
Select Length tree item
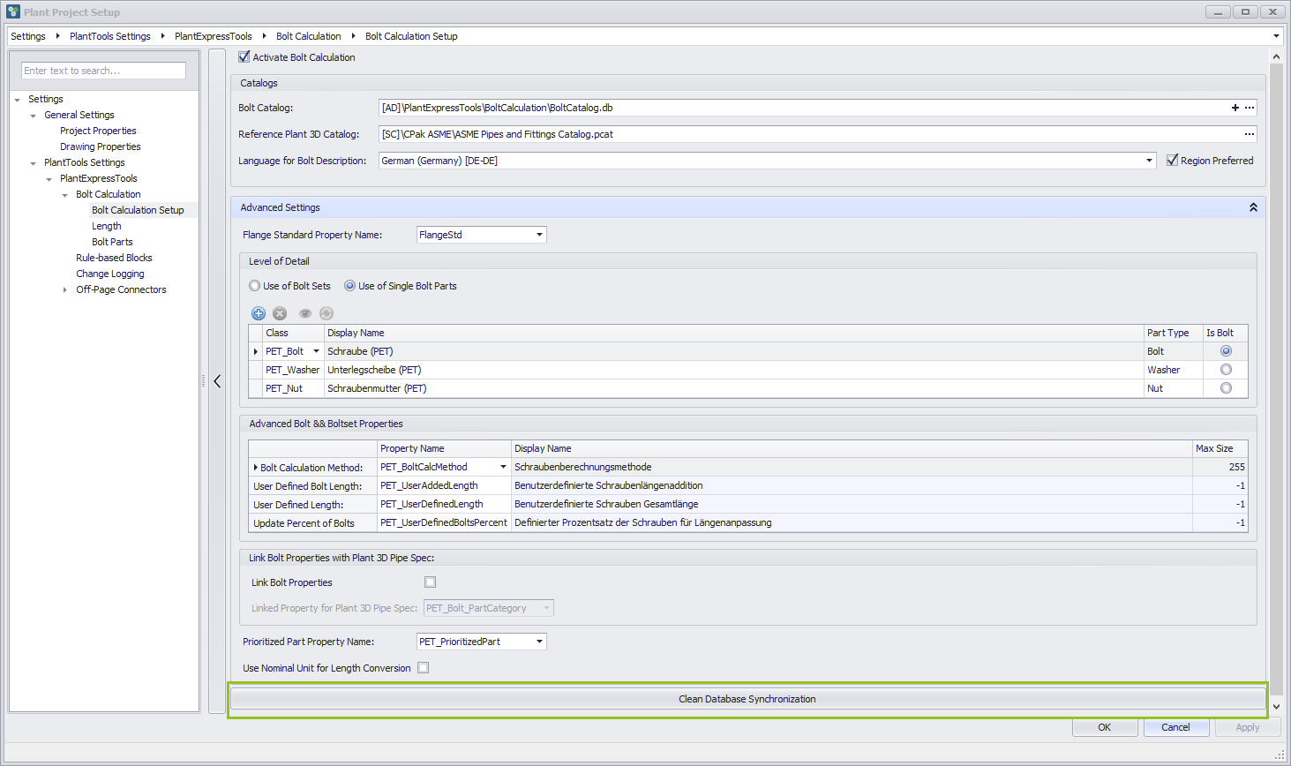tap(107, 226)
